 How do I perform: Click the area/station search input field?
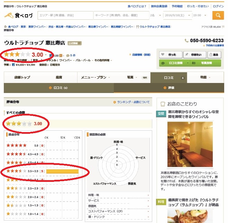pos(65,15)
